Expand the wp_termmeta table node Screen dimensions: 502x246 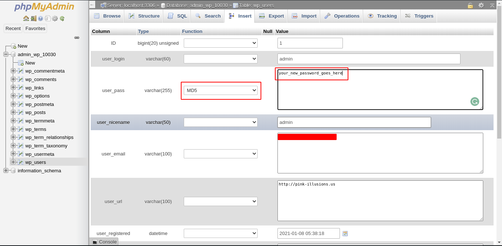(13, 121)
